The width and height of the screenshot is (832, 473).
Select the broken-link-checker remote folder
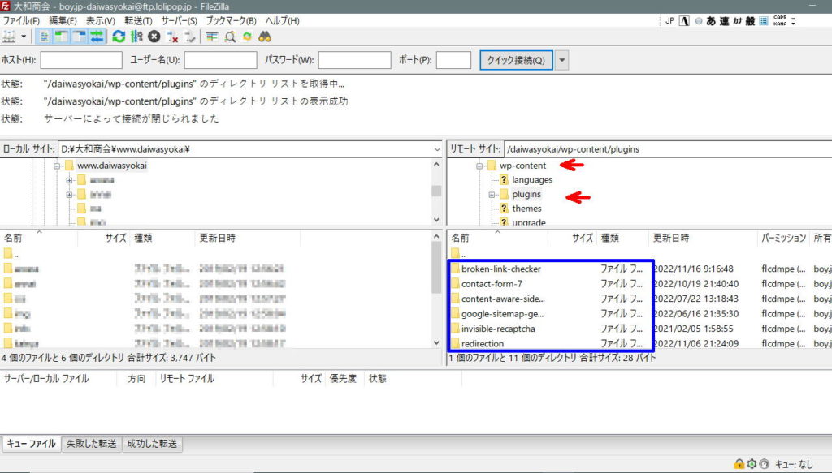click(x=500, y=269)
